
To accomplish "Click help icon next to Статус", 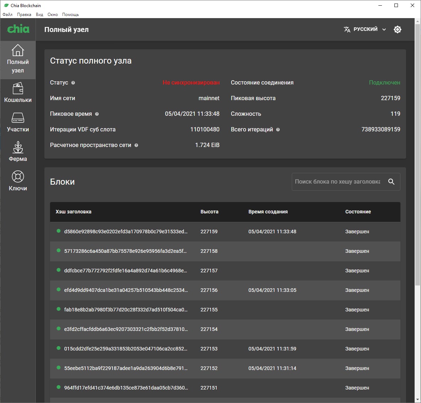I will tap(73, 83).
